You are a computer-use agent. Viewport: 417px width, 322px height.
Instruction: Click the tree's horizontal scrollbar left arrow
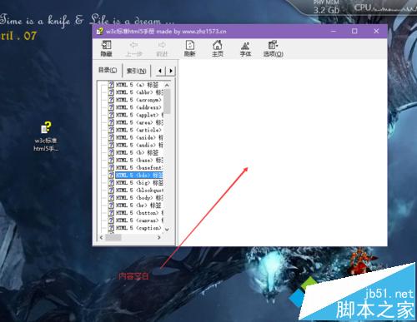coord(101,237)
